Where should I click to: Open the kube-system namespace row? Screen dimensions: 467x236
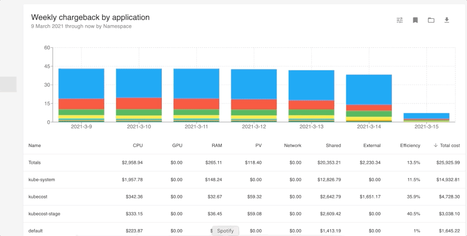[x=42, y=180]
